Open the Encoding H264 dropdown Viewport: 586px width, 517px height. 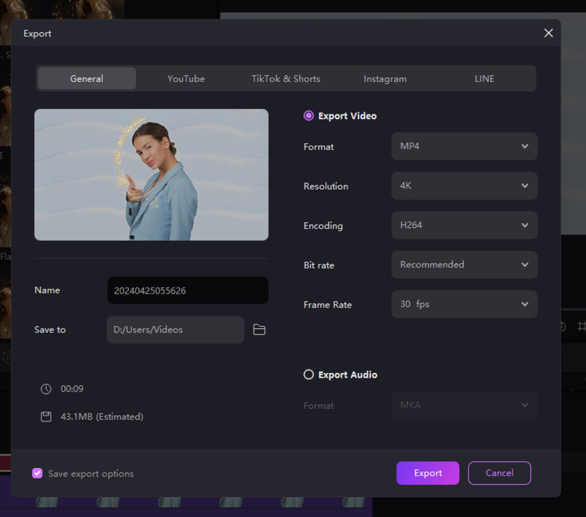tap(464, 225)
